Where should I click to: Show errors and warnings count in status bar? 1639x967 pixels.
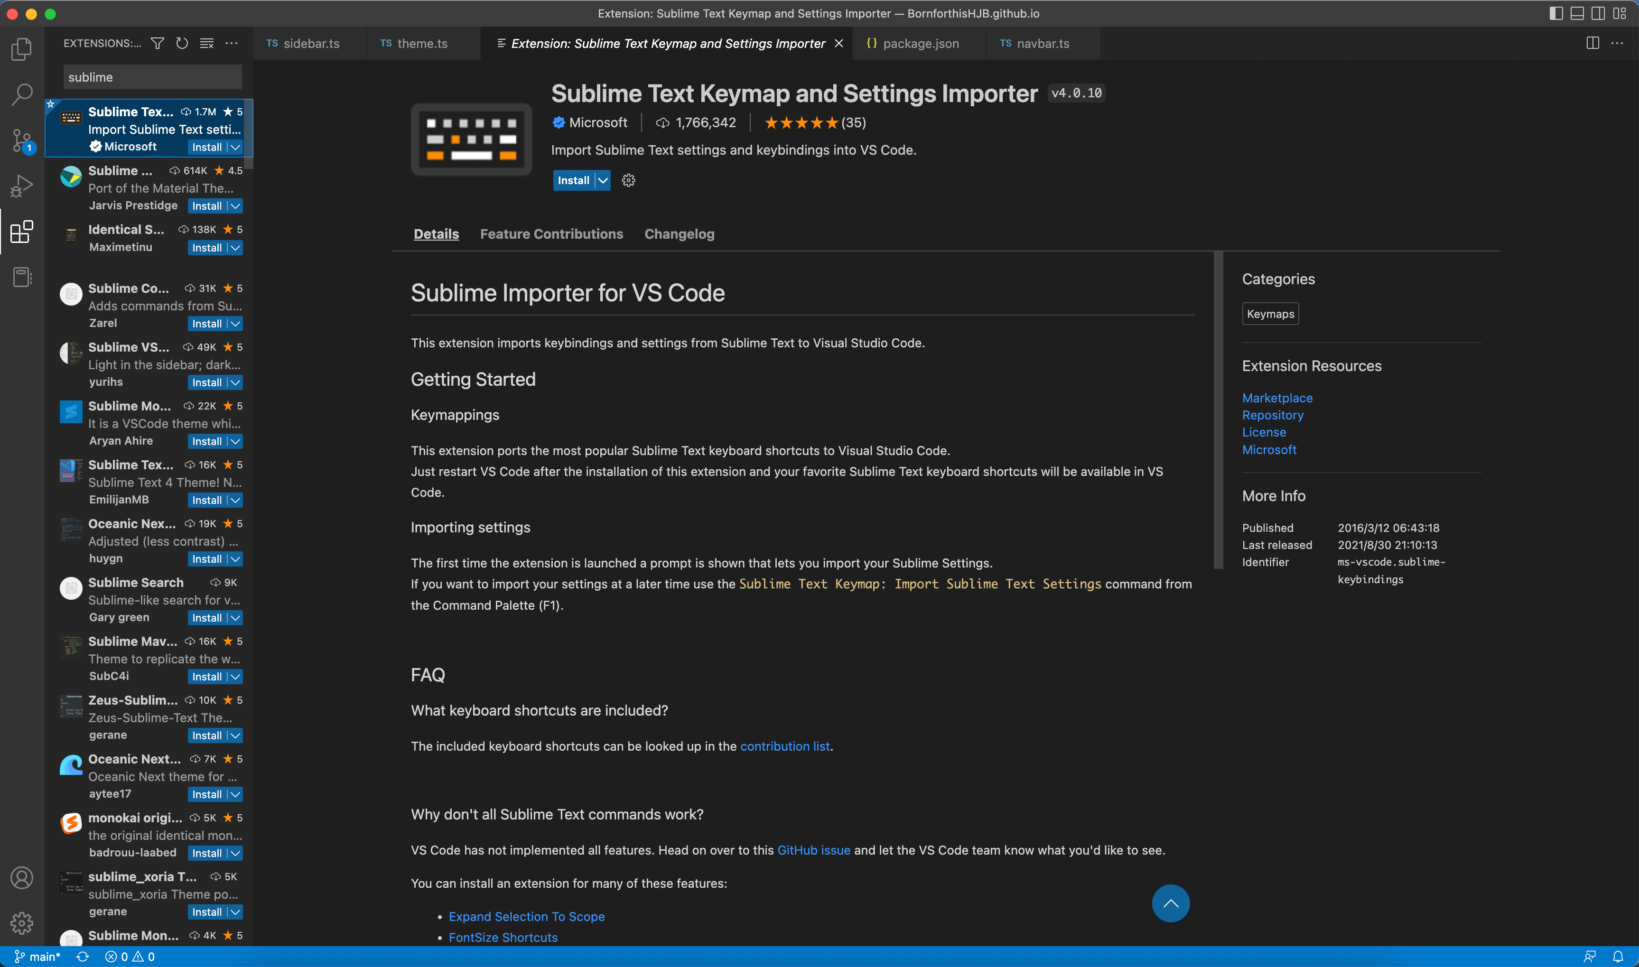[x=130, y=957]
